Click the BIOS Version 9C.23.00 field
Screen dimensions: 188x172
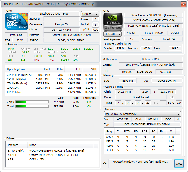[x=169, y=72]
